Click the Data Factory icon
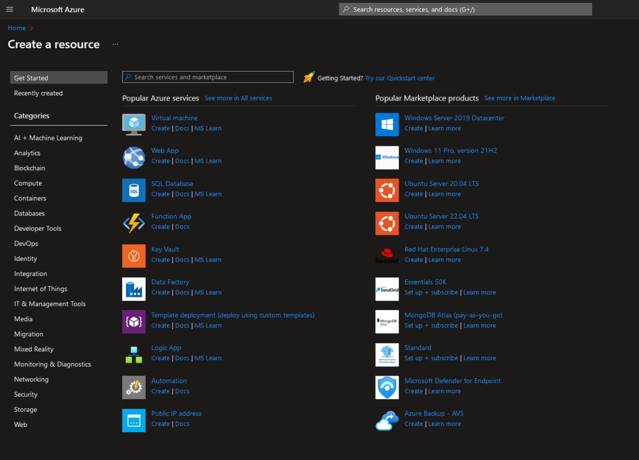Image resolution: width=639 pixels, height=460 pixels. (x=134, y=289)
